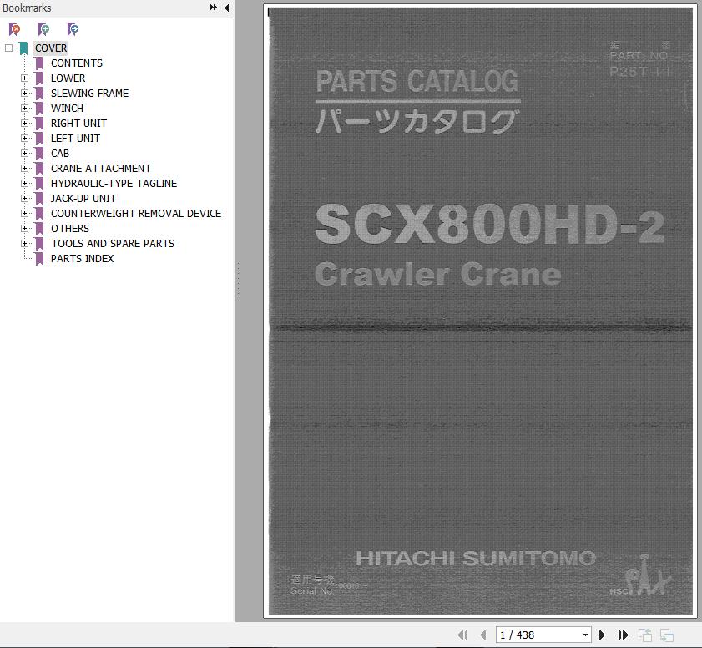Click the bookmark icon beside WINCH

click(x=39, y=109)
